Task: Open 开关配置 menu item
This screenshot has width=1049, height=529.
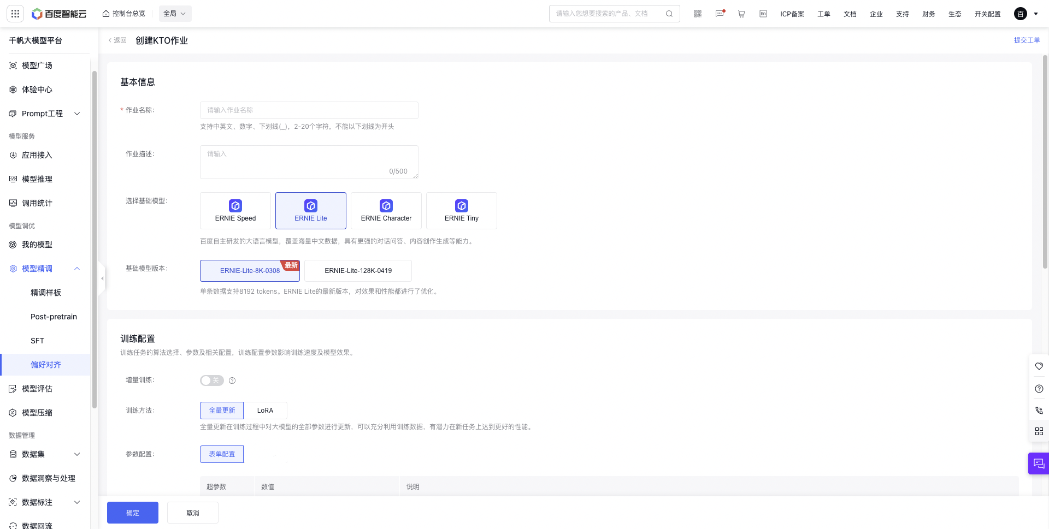Action: (x=988, y=14)
